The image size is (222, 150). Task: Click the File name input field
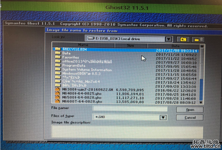click(x=130, y=109)
